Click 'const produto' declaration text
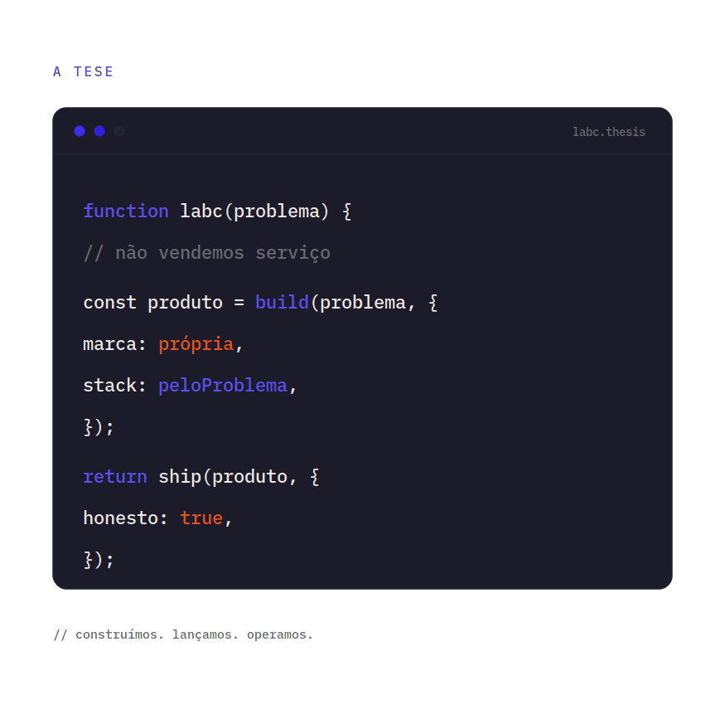Image resolution: width=725 pixels, height=705 pixels. tap(152, 303)
